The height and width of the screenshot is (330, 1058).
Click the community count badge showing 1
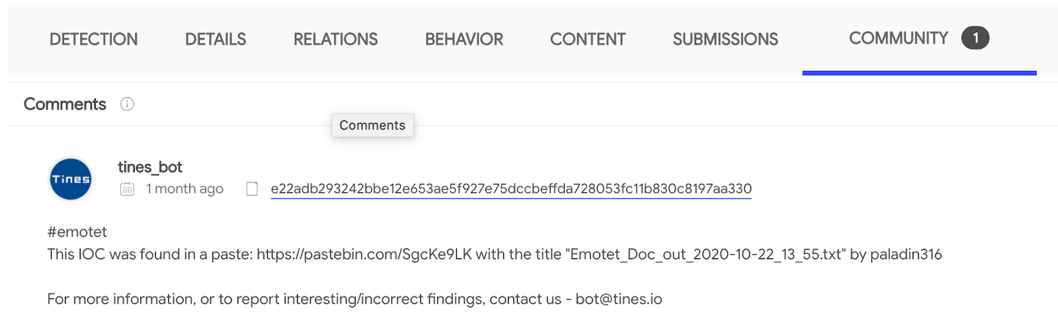tap(975, 38)
